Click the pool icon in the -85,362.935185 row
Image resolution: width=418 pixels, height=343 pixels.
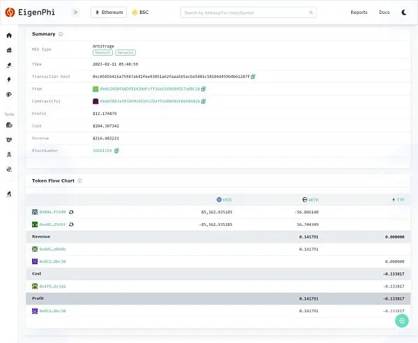pyautogui.click(x=71, y=224)
